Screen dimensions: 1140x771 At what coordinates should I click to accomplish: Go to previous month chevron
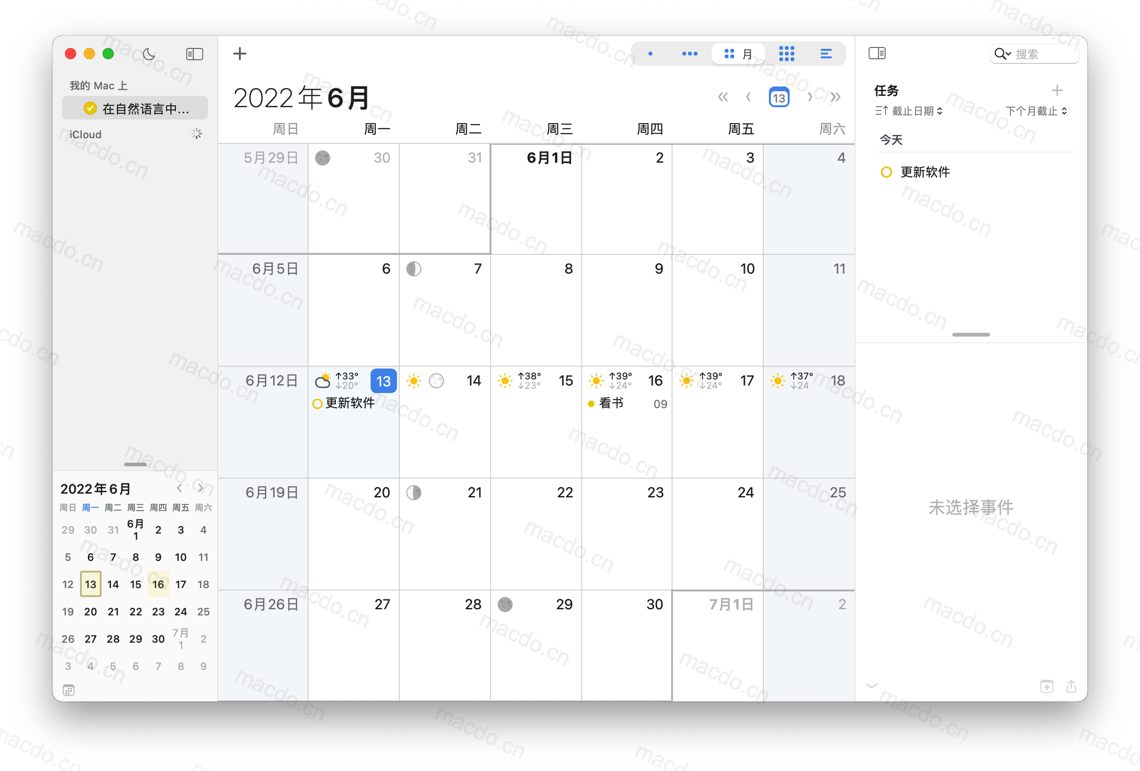(749, 97)
